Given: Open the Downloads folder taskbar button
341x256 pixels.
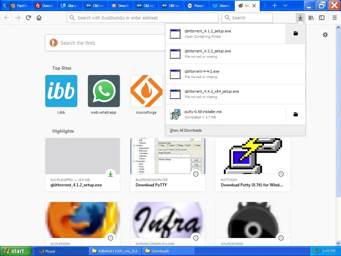Looking at the screenshot, I should [x=168, y=251].
